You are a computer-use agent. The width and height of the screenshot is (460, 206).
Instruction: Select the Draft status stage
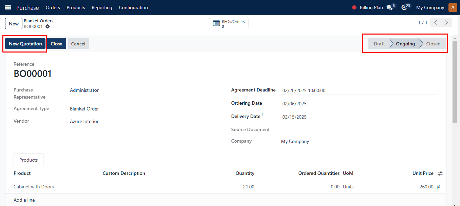click(379, 44)
